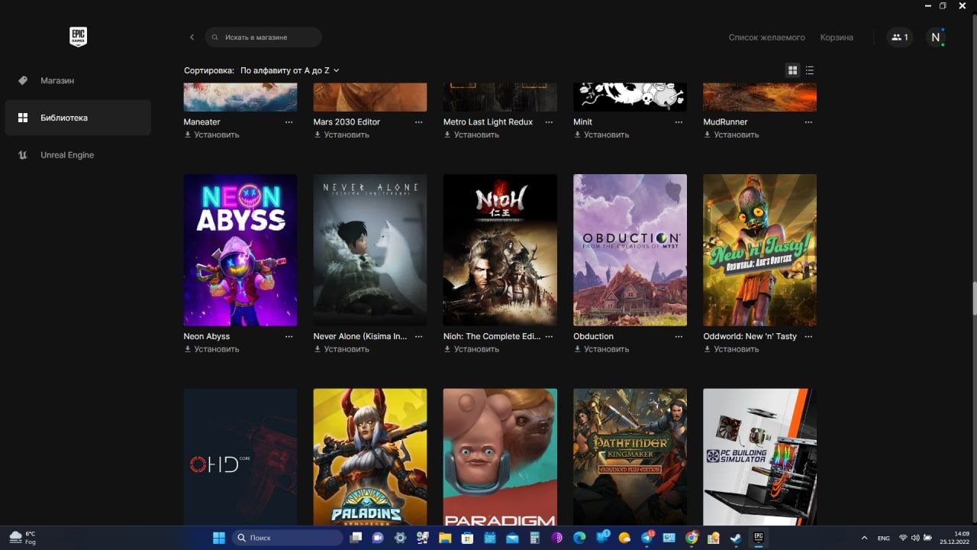Image resolution: width=977 pixels, height=550 pixels.
Task: Open the Библиотека library section
Action: [78, 118]
